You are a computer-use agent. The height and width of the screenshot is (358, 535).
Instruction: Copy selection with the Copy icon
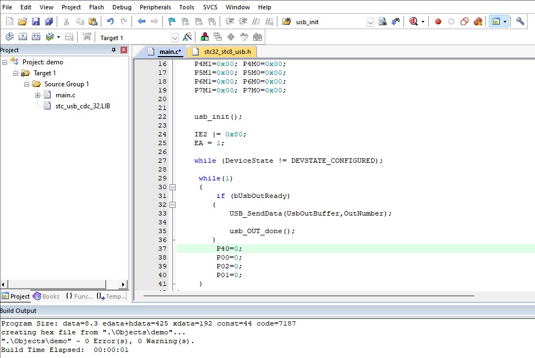[80, 21]
